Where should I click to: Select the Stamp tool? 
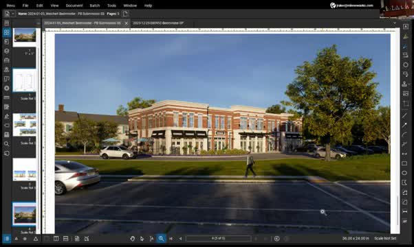(404, 84)
